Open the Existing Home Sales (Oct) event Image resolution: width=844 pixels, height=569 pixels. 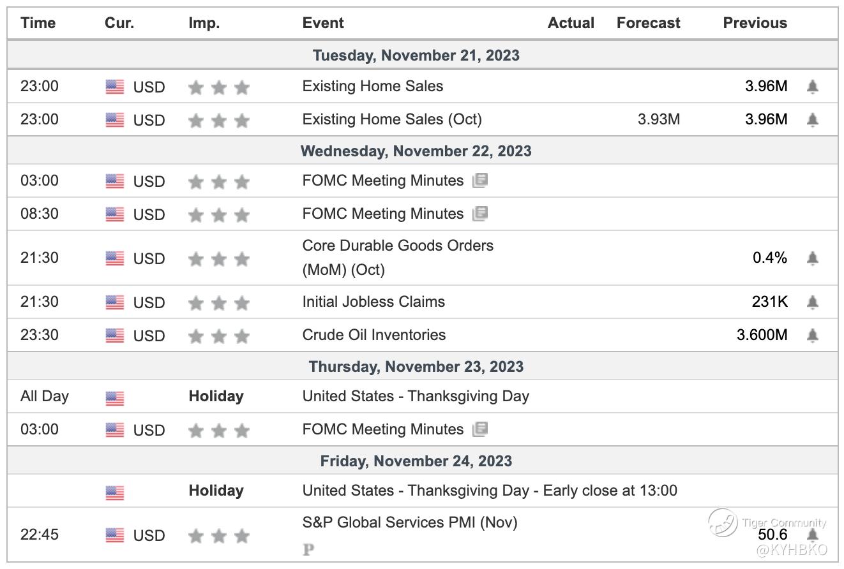coord(392,119)
